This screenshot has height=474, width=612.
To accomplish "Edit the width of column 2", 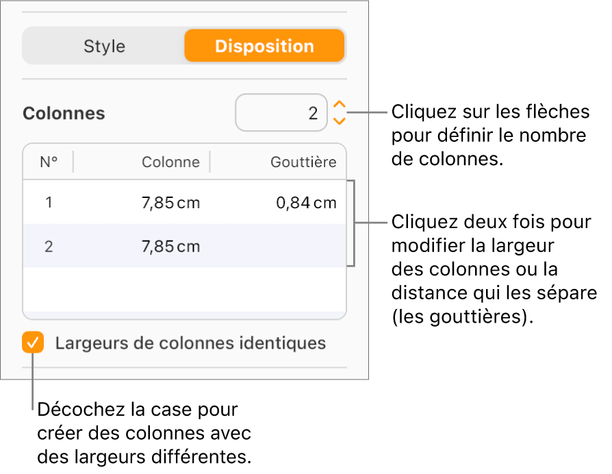I will (x=170, y=246).
